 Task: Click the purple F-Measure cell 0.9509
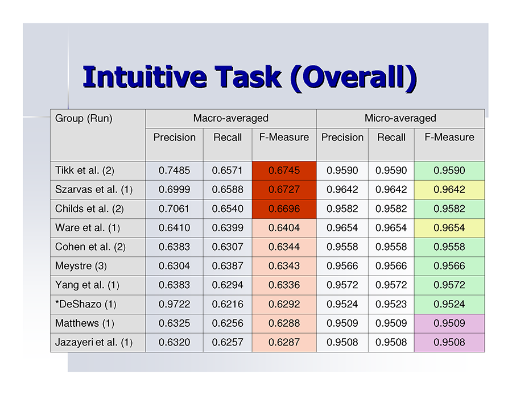coord(449,323)
